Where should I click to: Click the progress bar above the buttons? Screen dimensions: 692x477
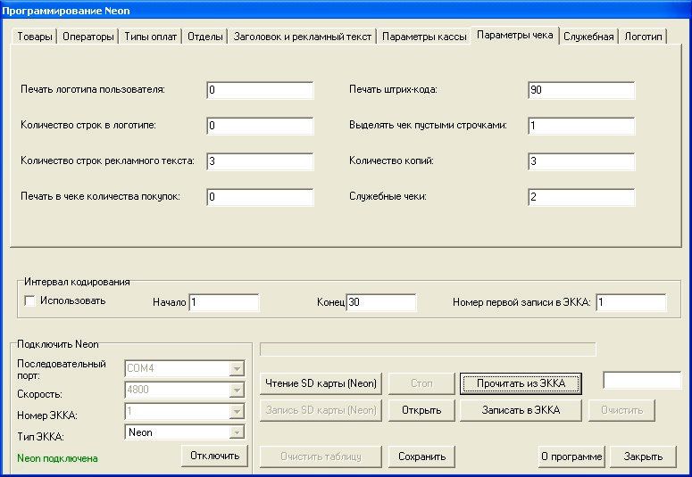click(428, 350)
